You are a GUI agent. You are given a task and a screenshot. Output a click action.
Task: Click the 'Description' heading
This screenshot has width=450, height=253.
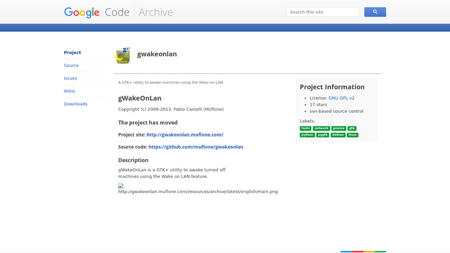tap(133, 160)
